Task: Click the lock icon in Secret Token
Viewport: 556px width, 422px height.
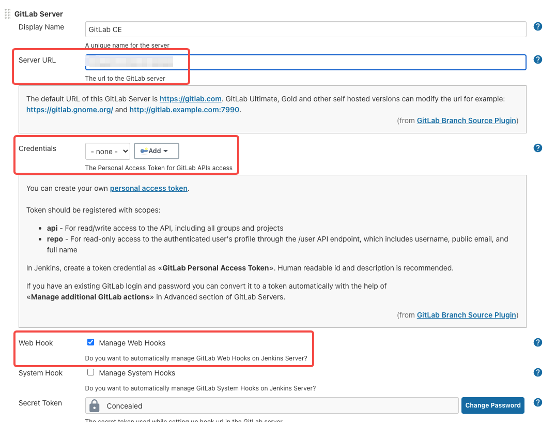Action: 94,405
